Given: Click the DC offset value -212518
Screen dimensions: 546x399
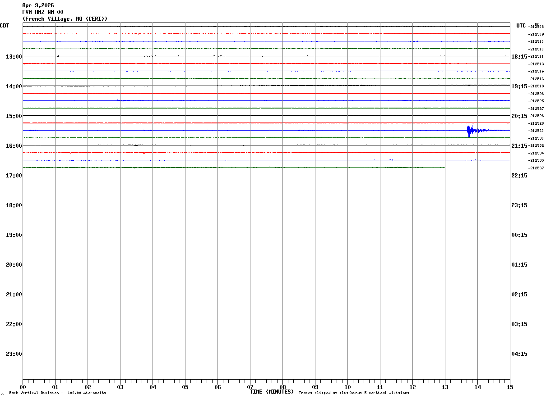Looking at the screenshot, I should (x=537, y=86).
